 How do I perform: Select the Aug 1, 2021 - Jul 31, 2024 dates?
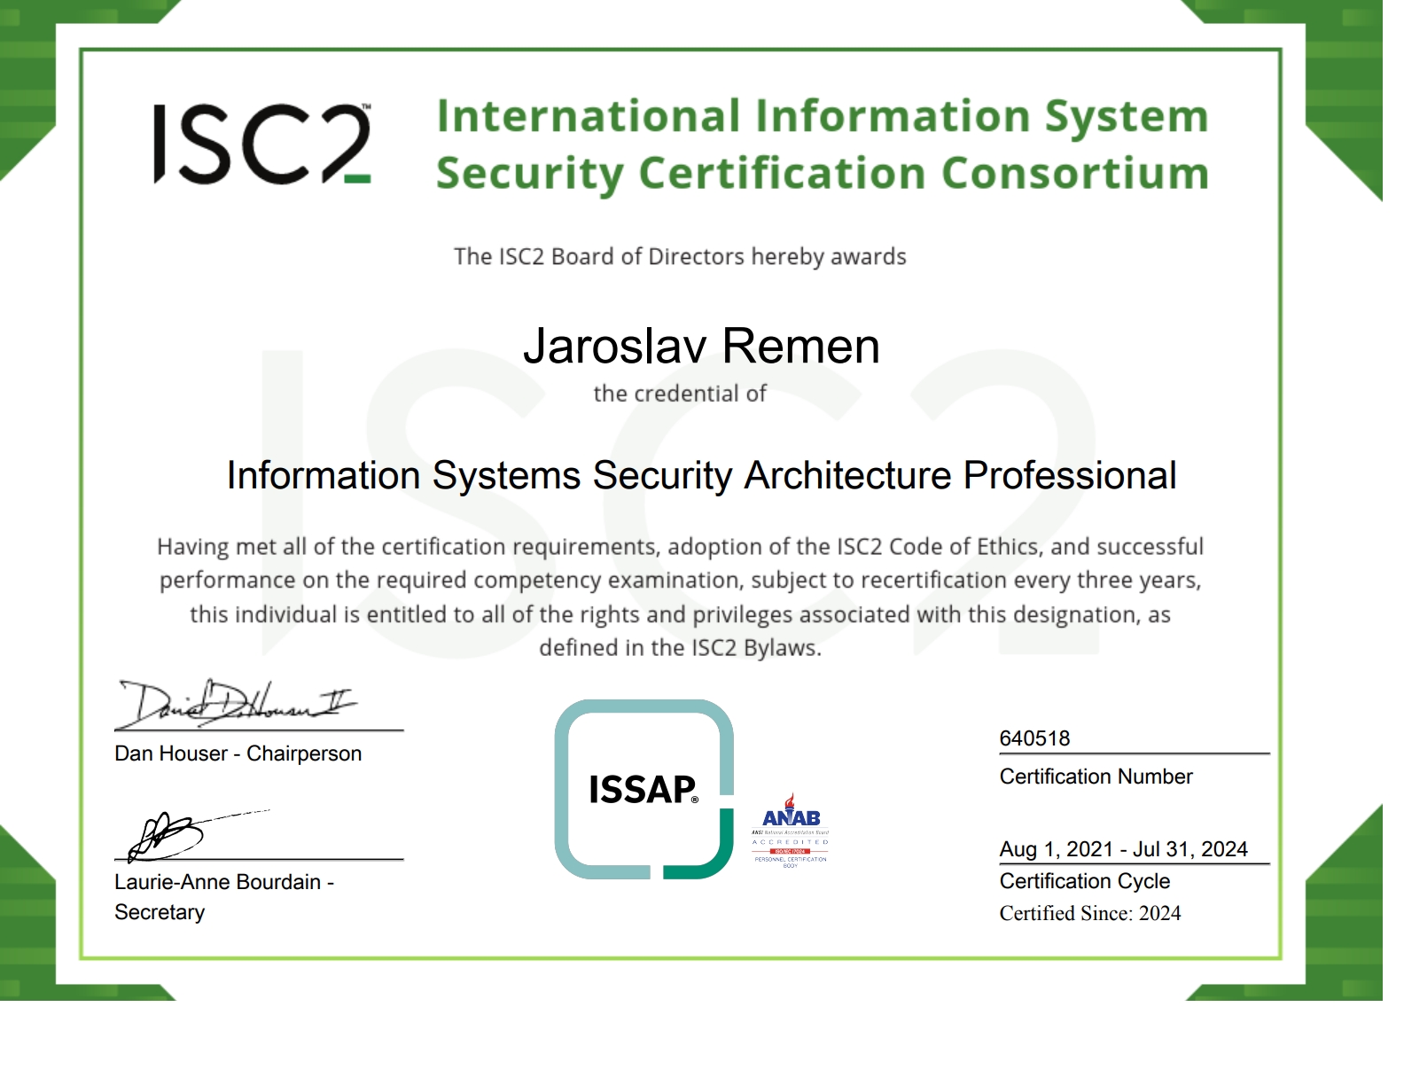(x=1123, y=849)
